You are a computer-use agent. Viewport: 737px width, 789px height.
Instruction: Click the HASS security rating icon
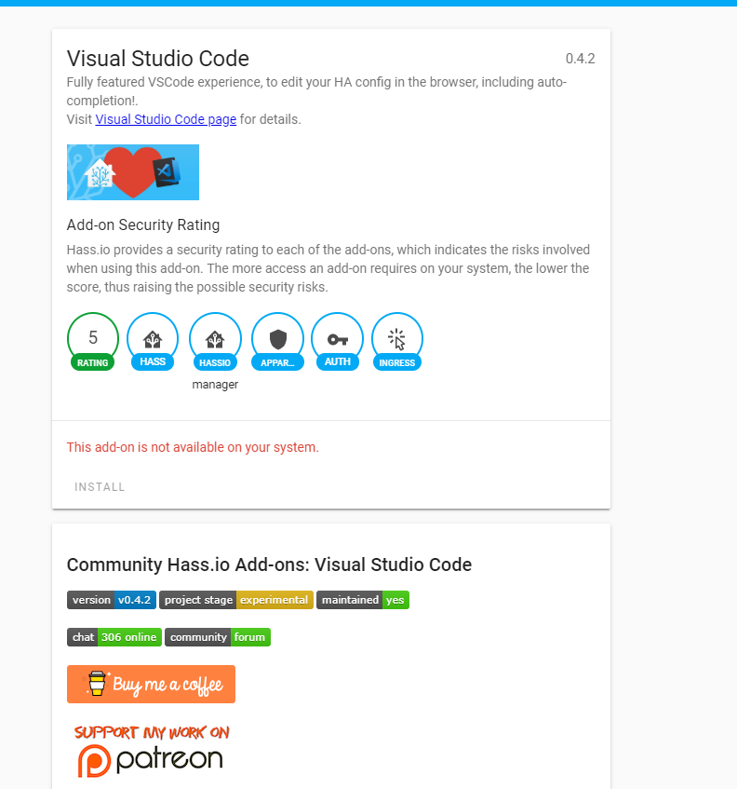pyautogui.click(x=152, y=338)
